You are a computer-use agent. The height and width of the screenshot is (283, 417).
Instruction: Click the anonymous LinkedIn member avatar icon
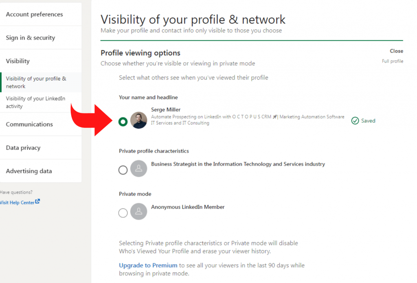click(x=138, y=212)
